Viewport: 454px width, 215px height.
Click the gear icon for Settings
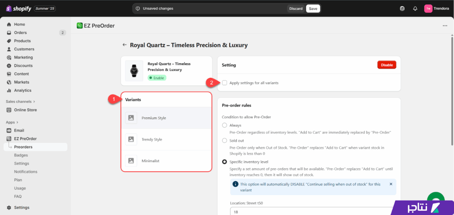(x=9, y=207)
